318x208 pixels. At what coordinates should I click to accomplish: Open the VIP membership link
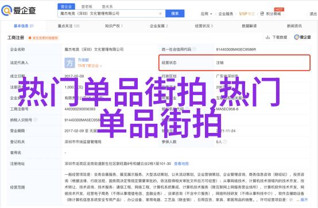click(247, 14)
